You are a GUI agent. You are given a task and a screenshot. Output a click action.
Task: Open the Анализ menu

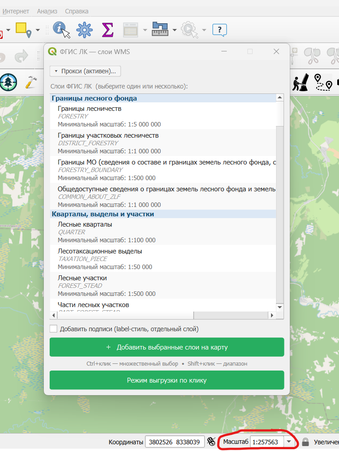(x=47, y=11)
